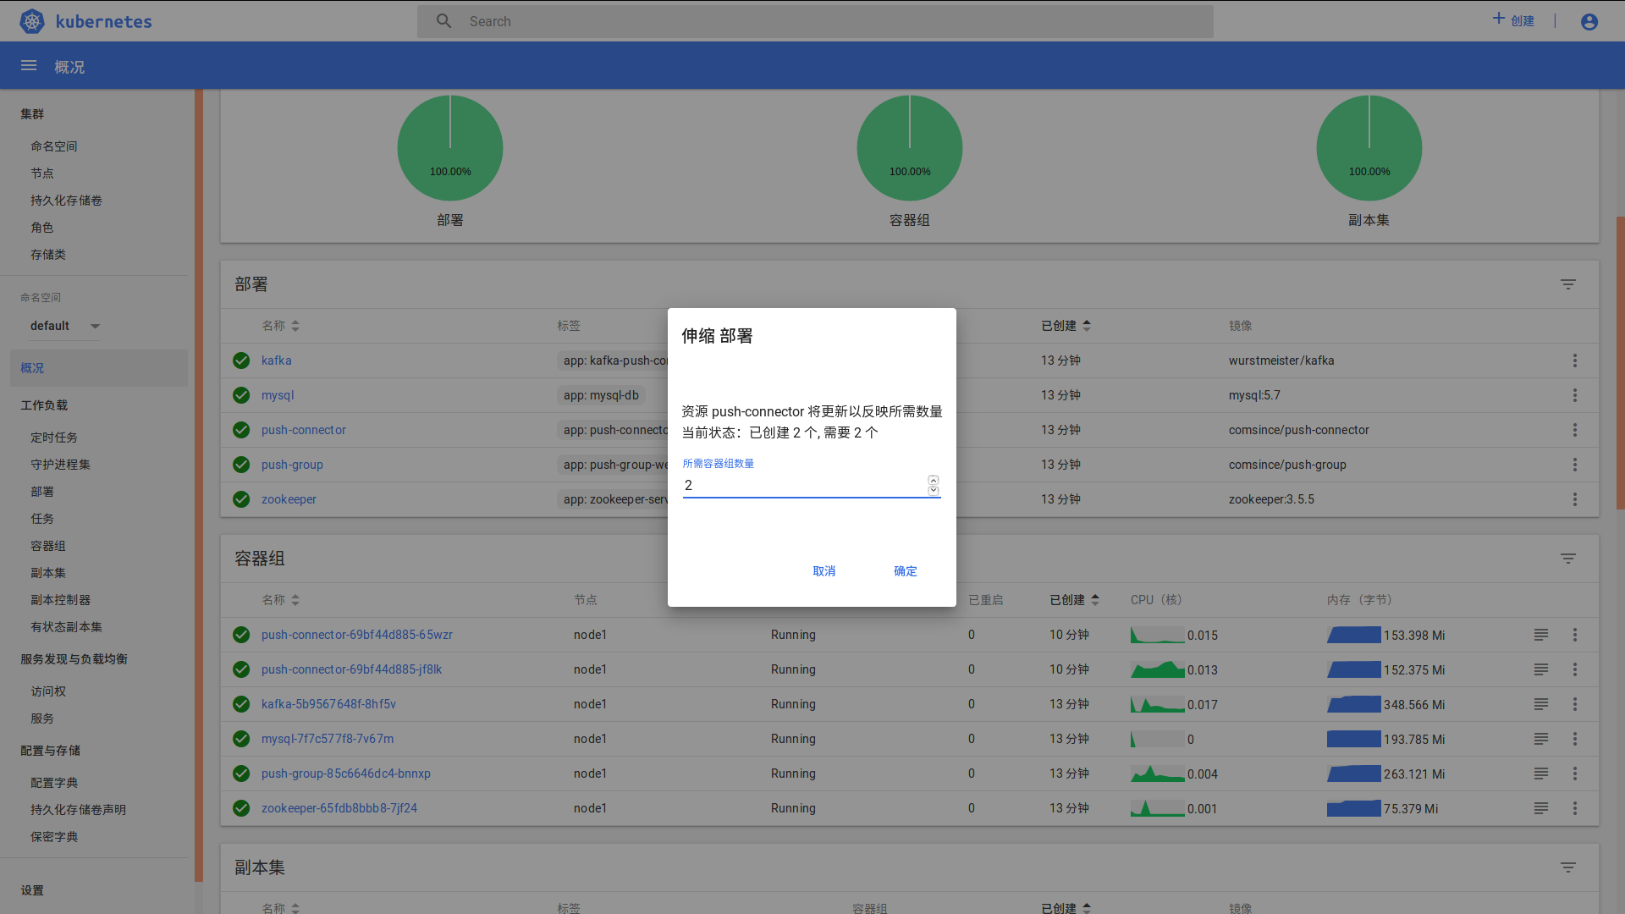The height and width of the screenshot is (914, 1625).
Task: Click 取消 to cancel the dialog
Action: [x=824, y=571]
